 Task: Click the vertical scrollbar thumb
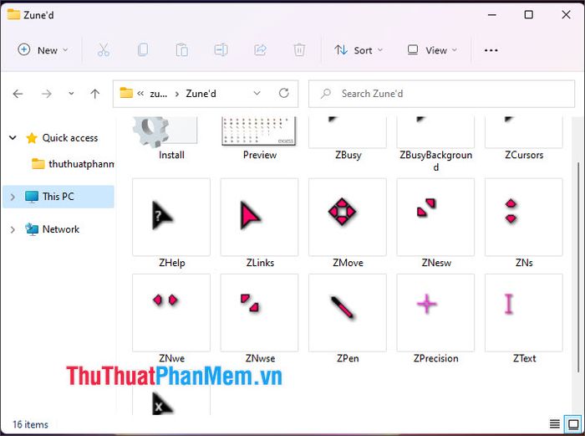tap(578, 267)
